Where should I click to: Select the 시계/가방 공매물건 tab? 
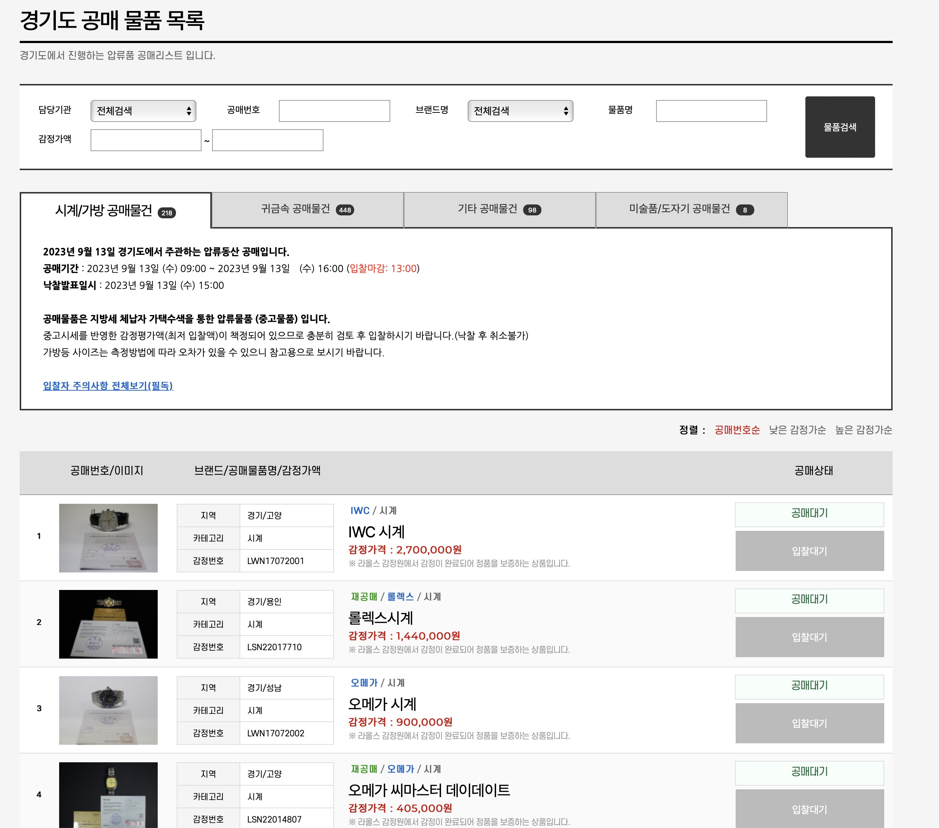pos(115,210)
